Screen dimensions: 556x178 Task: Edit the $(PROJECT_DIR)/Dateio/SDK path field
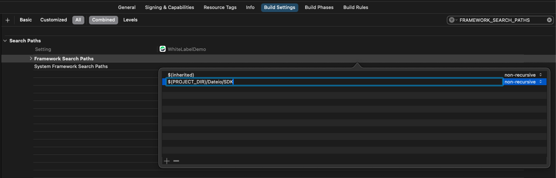334,82
